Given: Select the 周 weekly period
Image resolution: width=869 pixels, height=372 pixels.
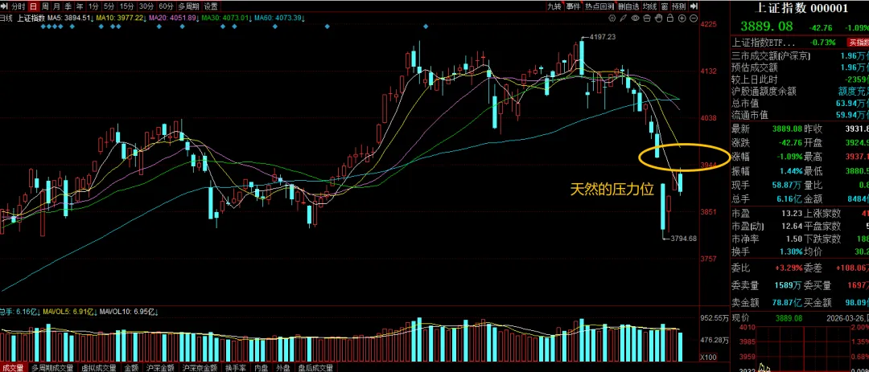Looking at the screenshot, I should (x=45, y=6).
